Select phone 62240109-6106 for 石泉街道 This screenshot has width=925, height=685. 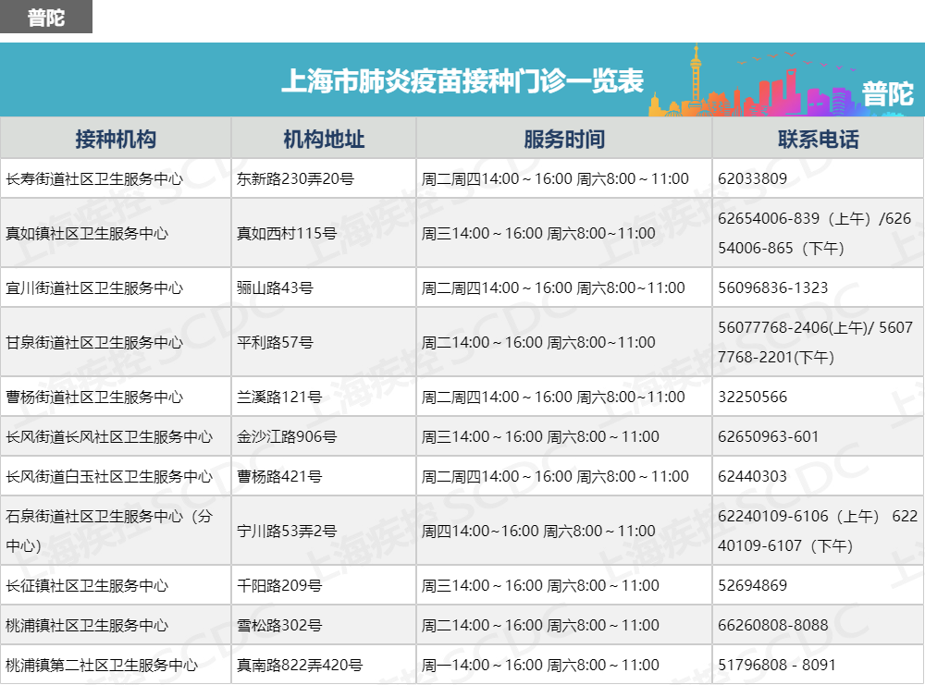click(x=817, y=532)
